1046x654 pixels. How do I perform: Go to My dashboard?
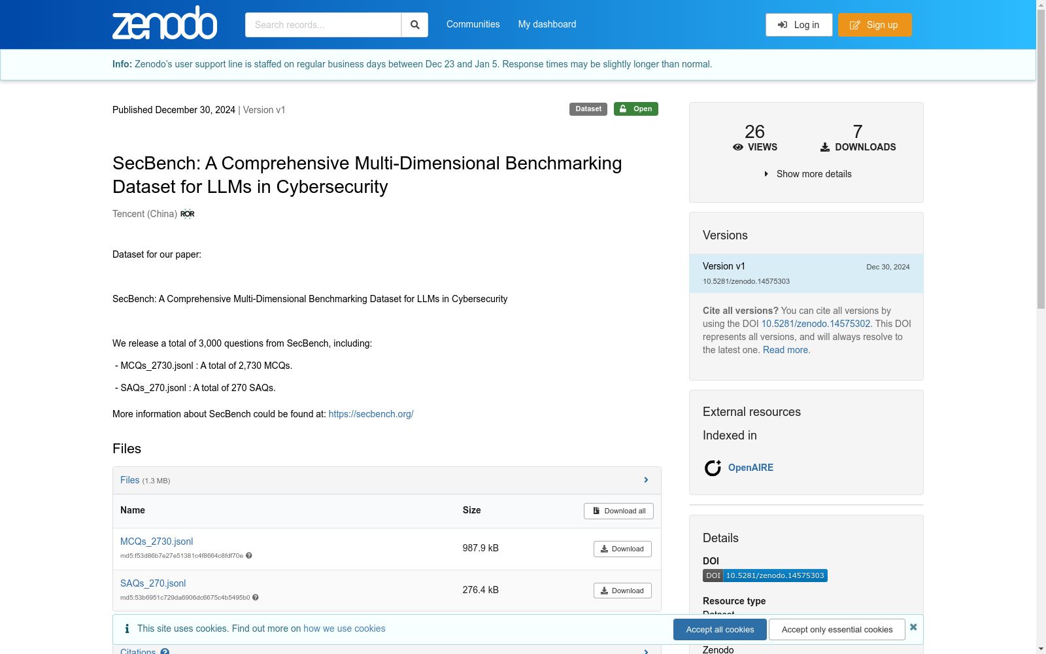click(547, 24)
